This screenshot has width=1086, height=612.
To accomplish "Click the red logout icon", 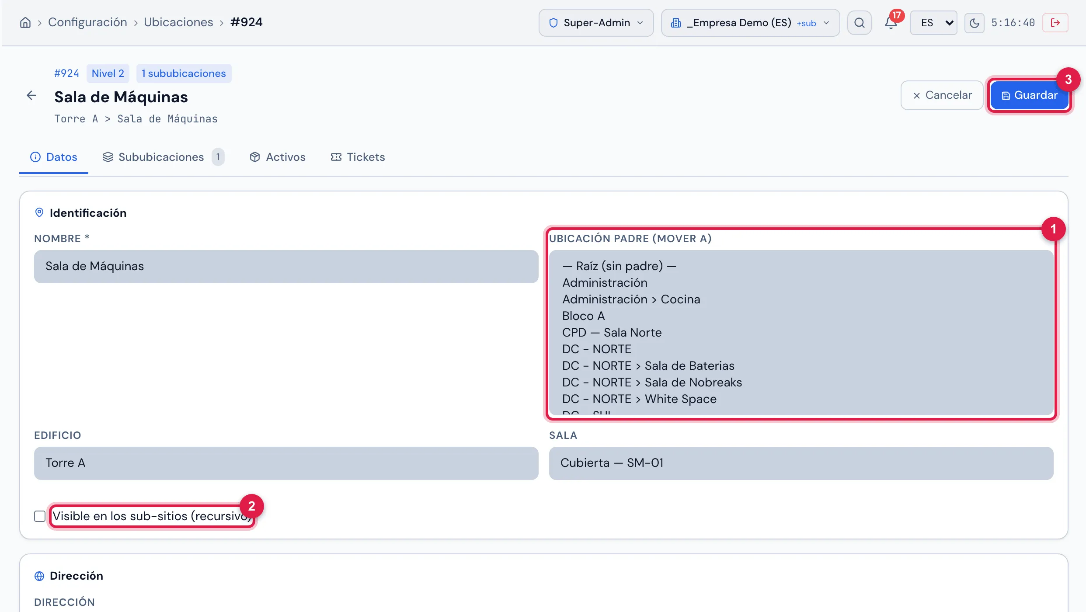I will pos(1055,23).
